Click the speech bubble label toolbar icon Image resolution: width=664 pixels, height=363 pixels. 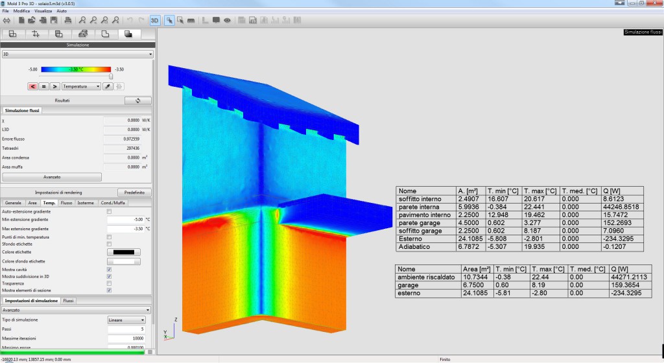pos(216,20)
